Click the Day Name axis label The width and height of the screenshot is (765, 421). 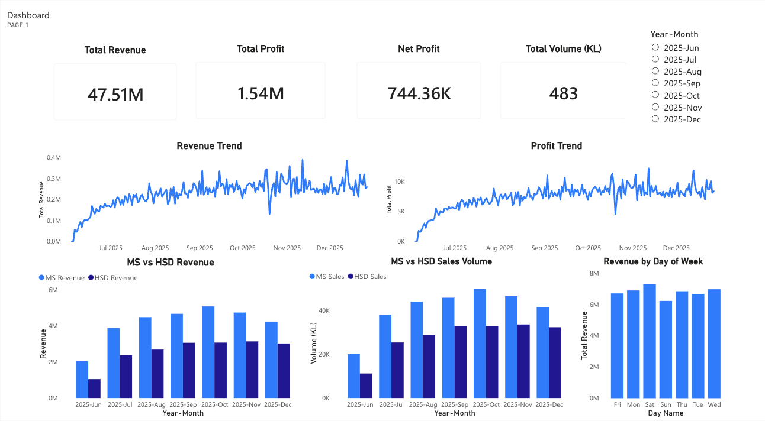click(666, 413)
